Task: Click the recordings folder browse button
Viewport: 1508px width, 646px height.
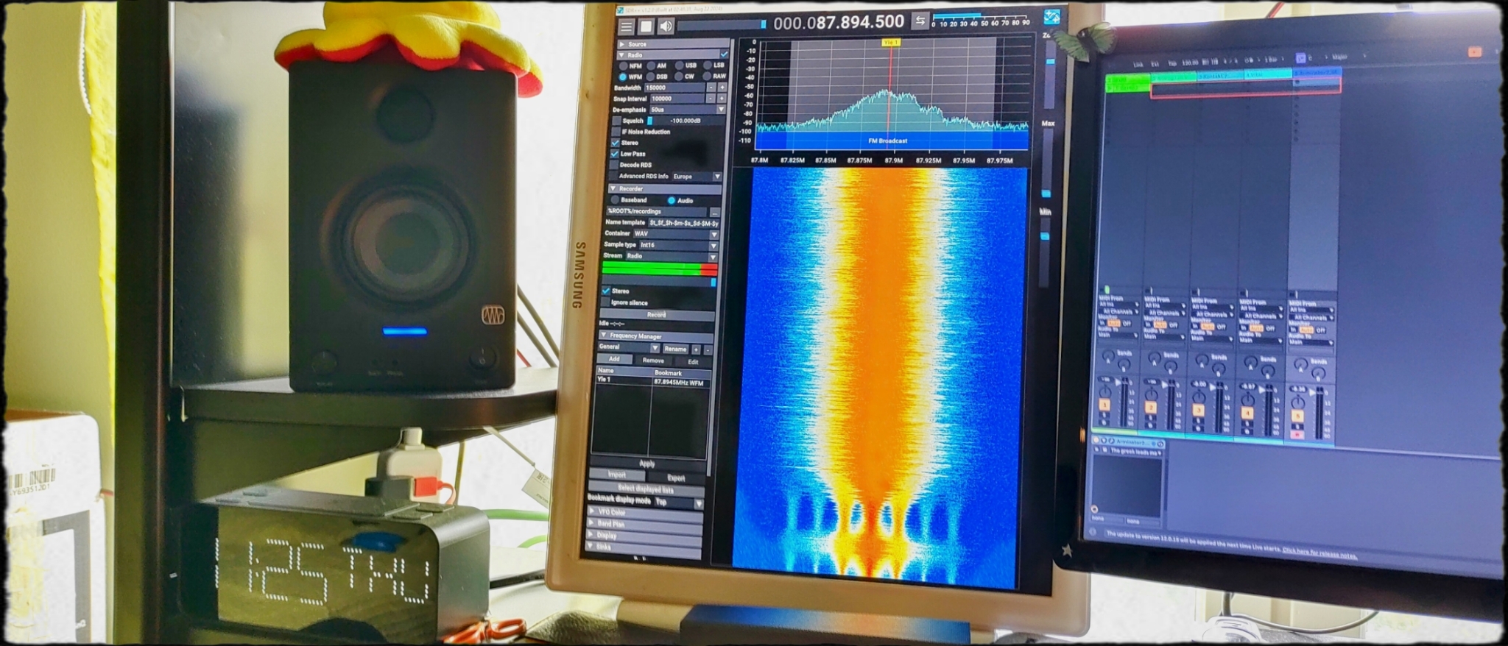Action: [x=714, y=212]
